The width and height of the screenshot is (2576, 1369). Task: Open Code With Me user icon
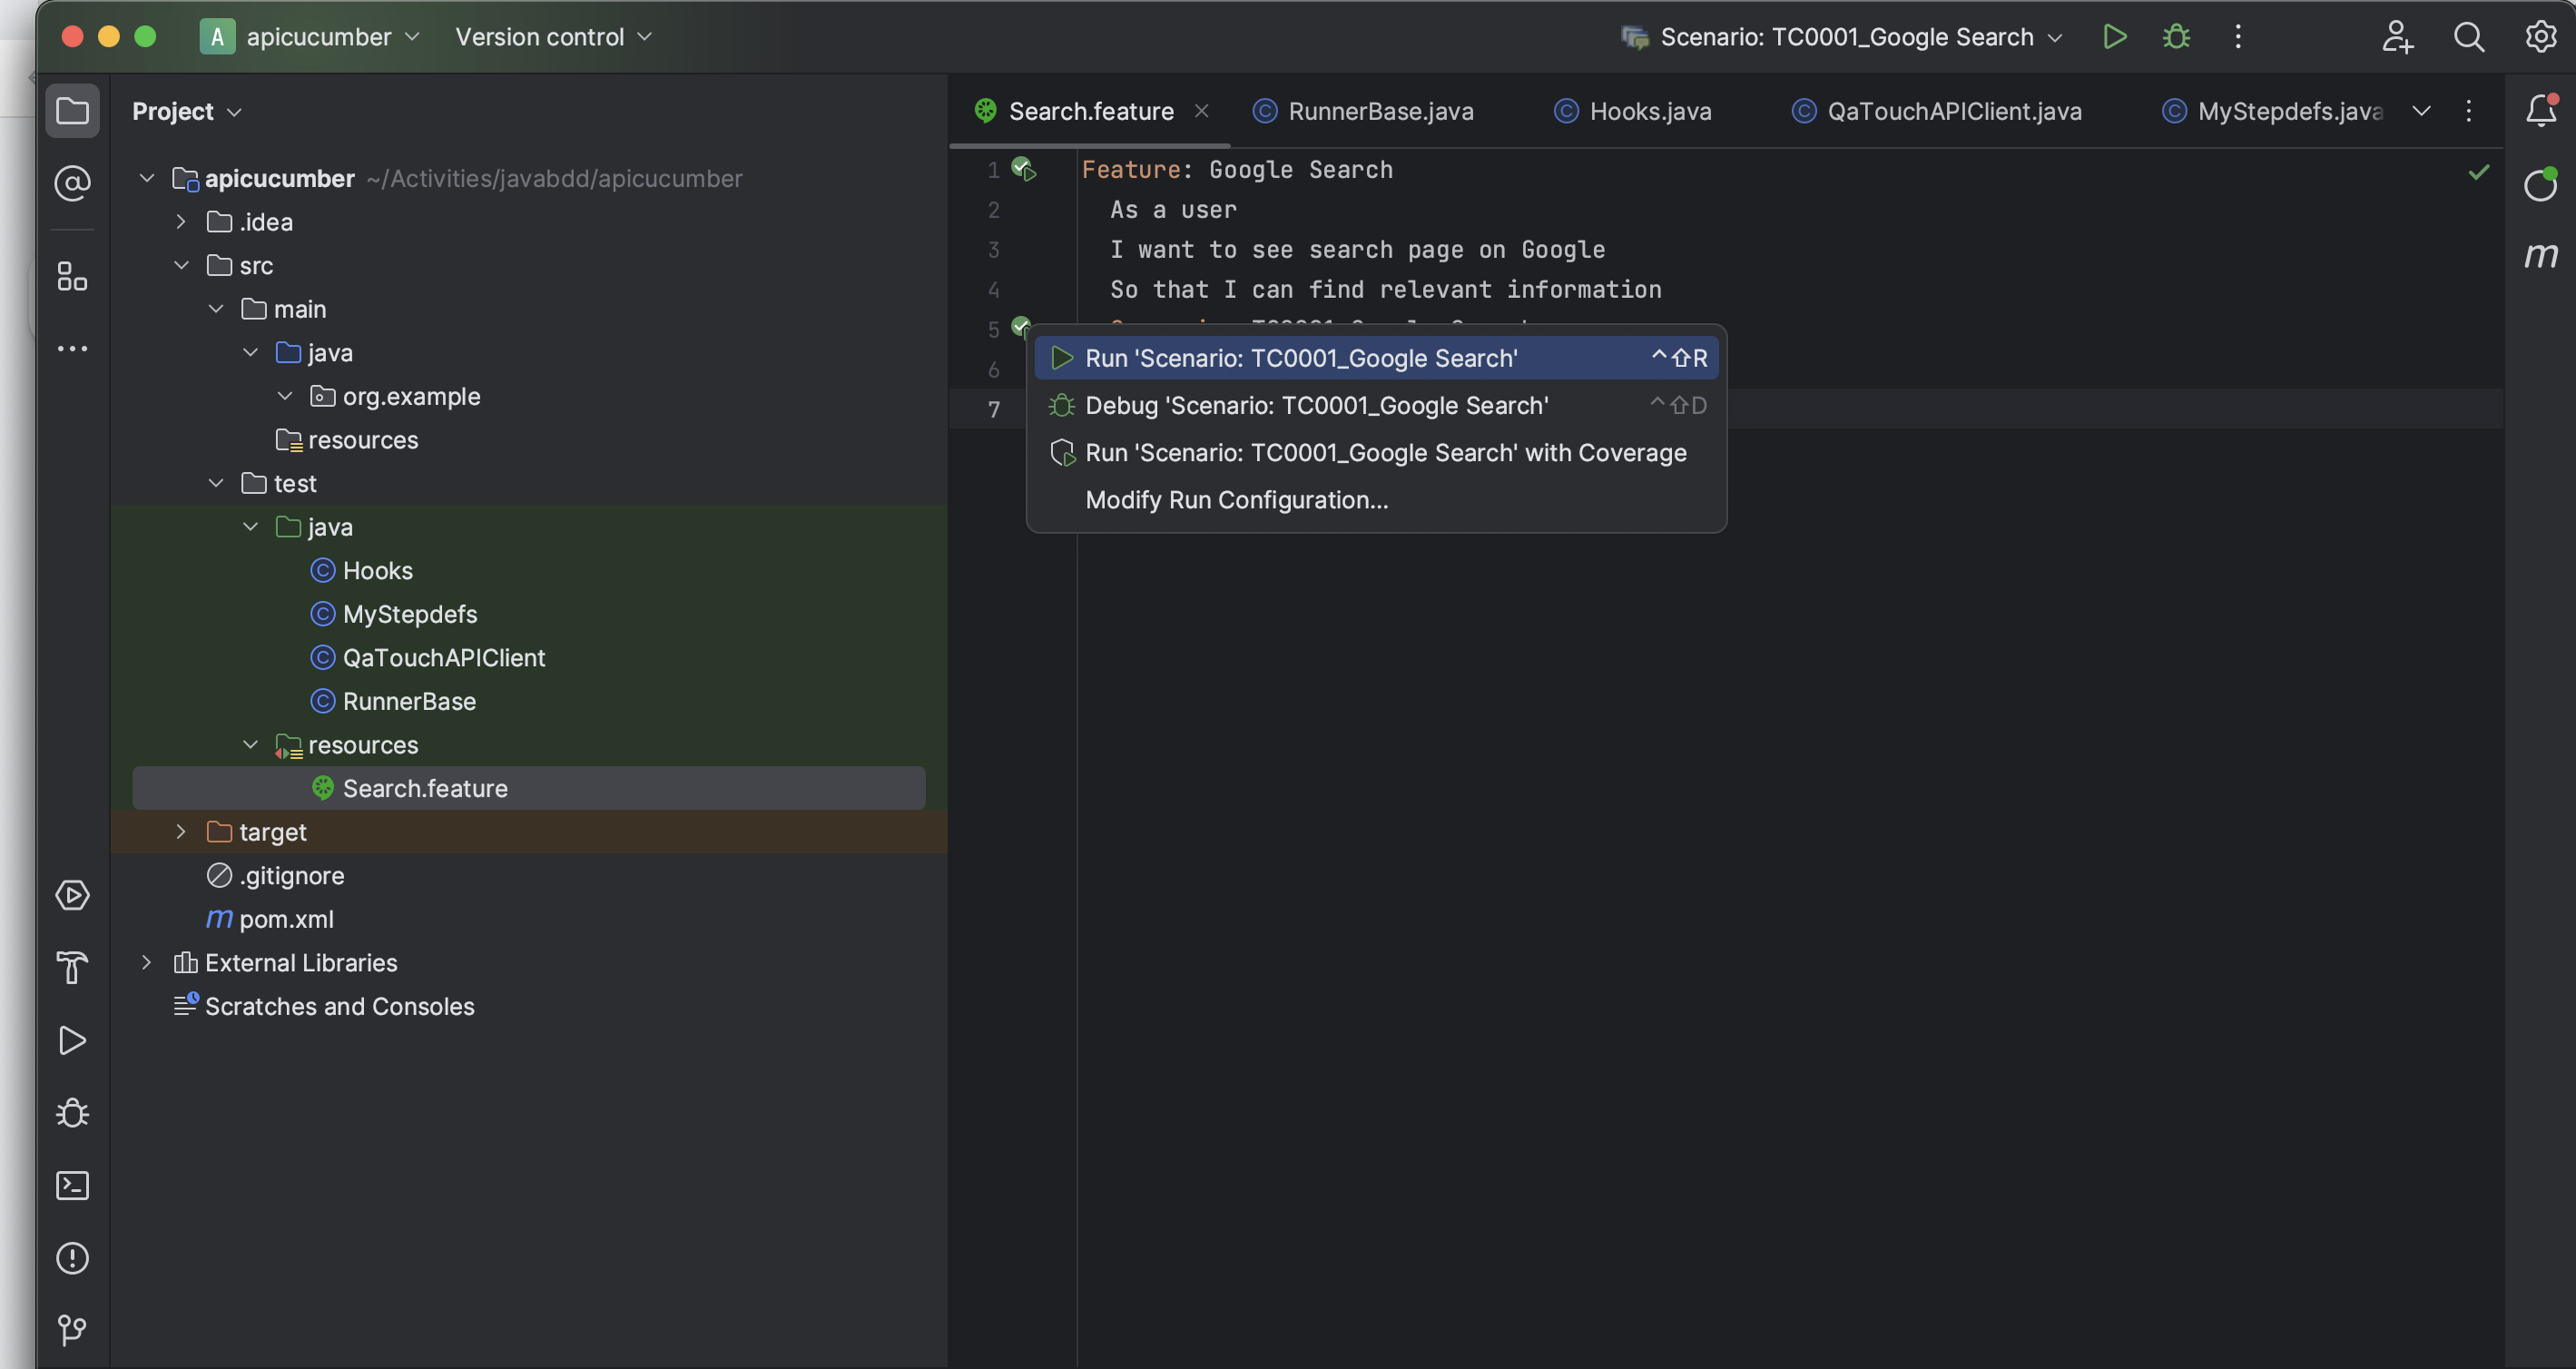click(x=2397, y=37)
